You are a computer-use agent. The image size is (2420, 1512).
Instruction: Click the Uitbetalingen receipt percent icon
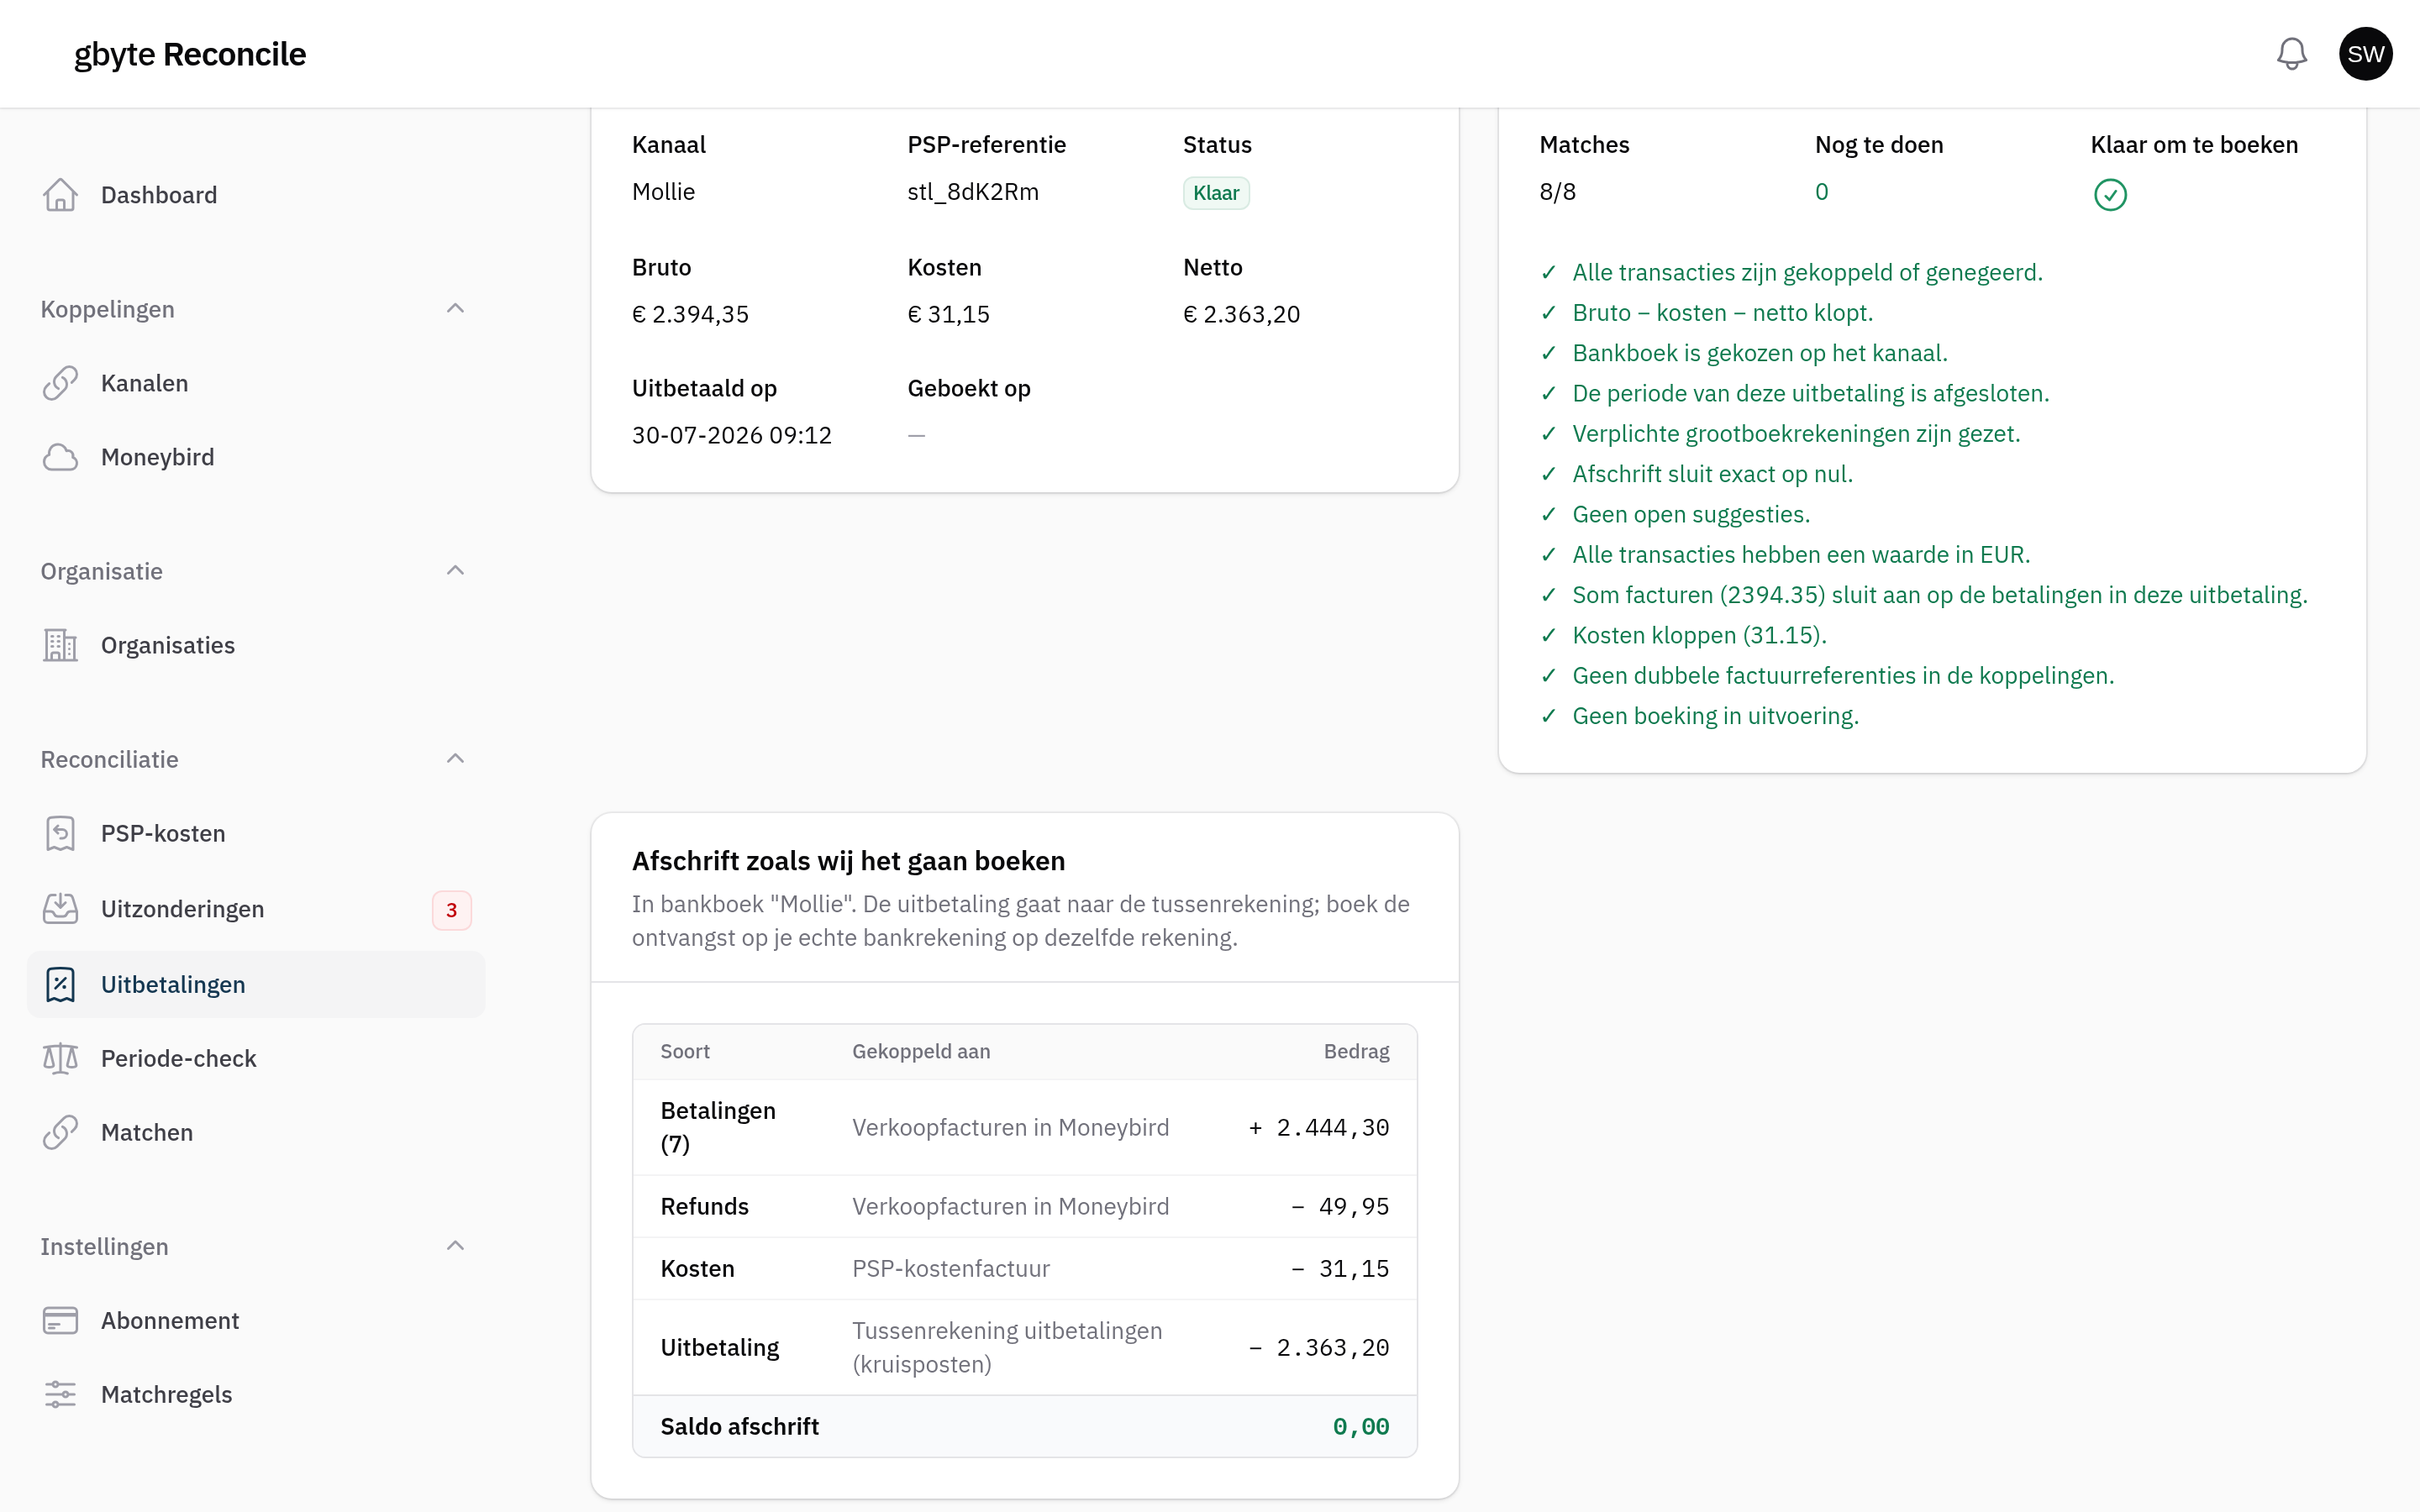pyautogui.click(x=60, y=984)
